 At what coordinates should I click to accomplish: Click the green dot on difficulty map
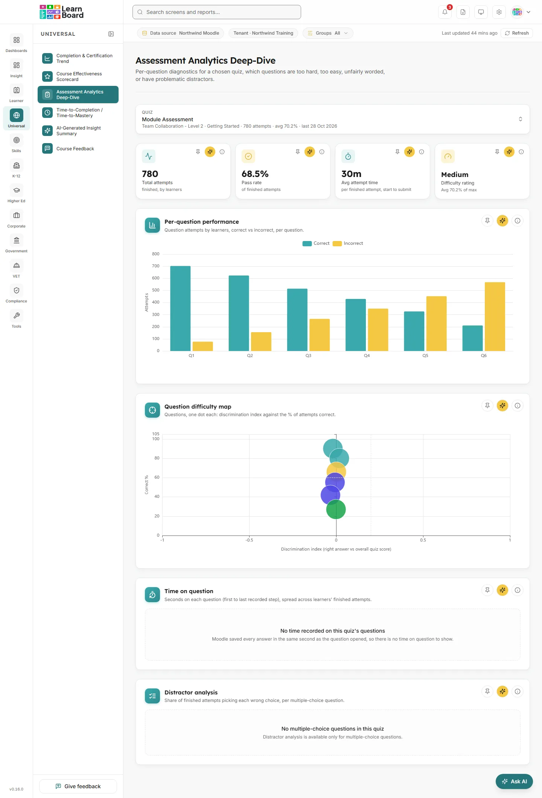(336, 510)
